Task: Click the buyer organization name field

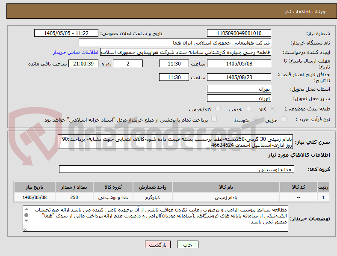Action: 174,42
